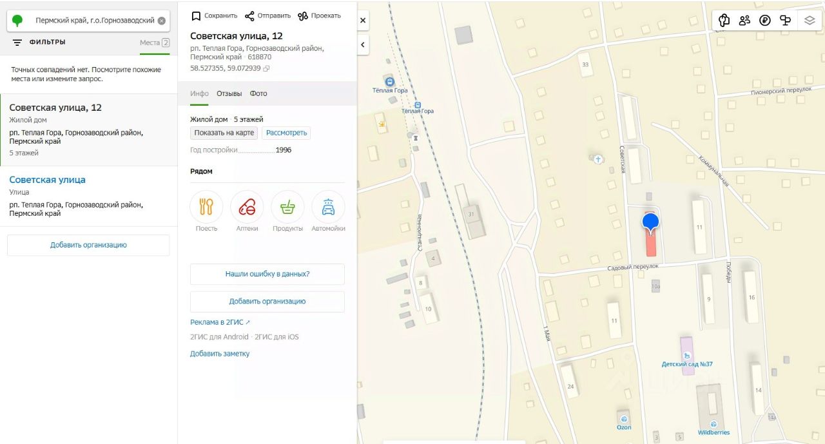The height and width of the screenshot is (444, 825).
Task: Click the Wildberries pickup point marker
Action: [x=714, y=424]
